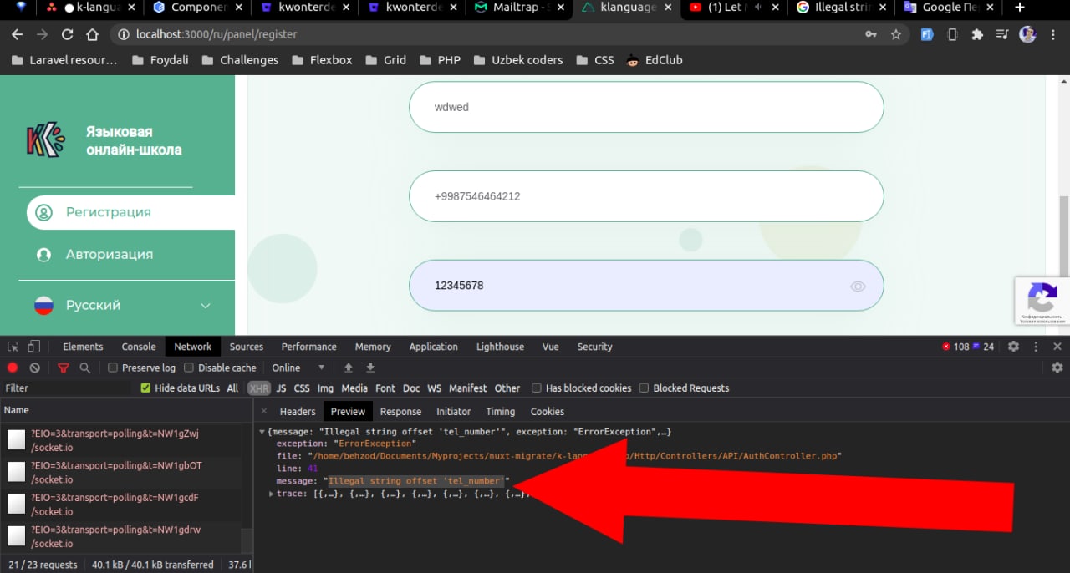Image resolution: width=1070 pixels, height=573 pixels.
Task: Switch to the Mailtrap browser tab
Action: 518,8
